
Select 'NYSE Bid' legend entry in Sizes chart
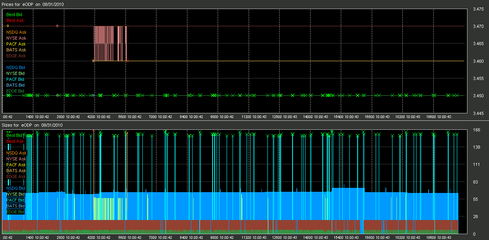[16, 194]
